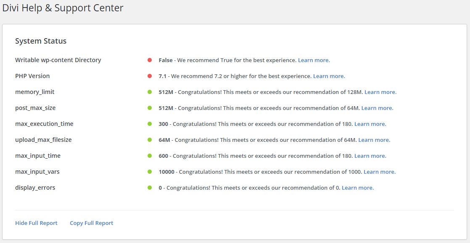This screenshot has height=243, width=470.
Task: Click green status dot for display_errors
Action: coord(150,188)
